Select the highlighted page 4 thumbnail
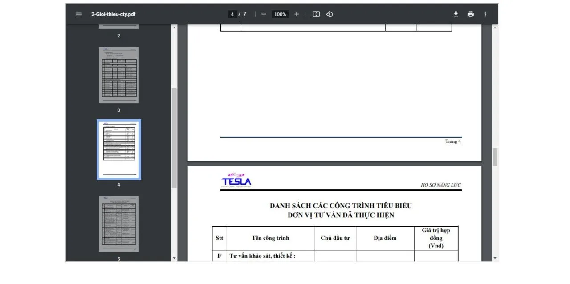Image resolution: width=570 pixels, height=284 pixels. point(118,150)
